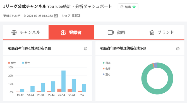Viewport: 187px width, 103px height.
Task: Click the female 45-54 bar
Action: click(x=59, y=90)
